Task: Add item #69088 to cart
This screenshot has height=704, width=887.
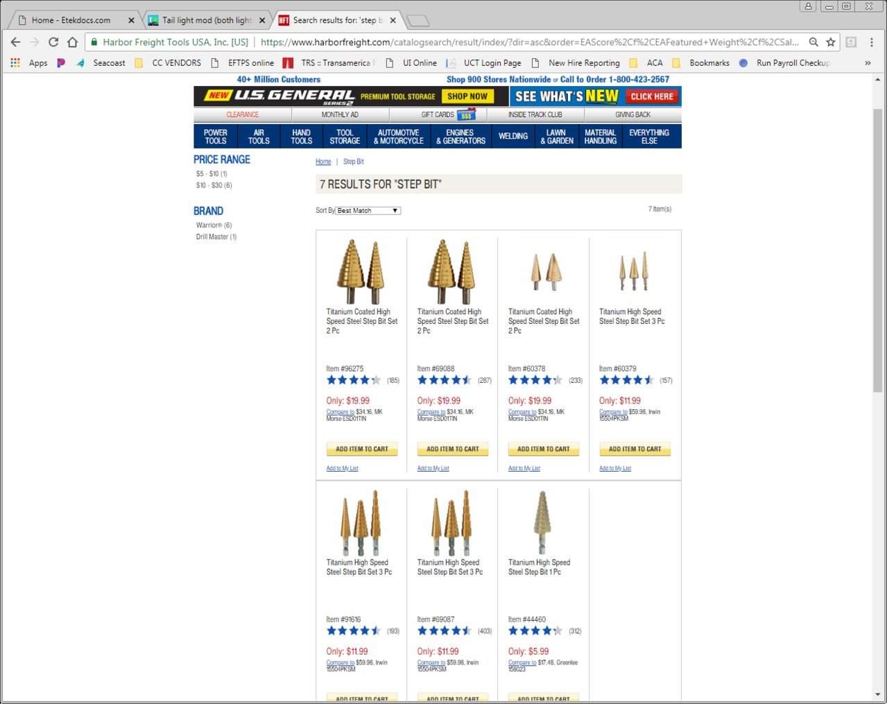Action: (453, 449)
